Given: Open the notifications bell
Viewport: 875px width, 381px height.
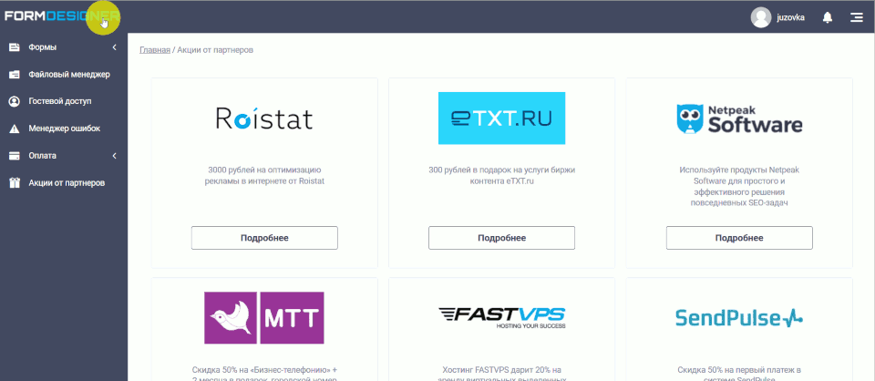Looking at the screenshot, I should 828,17.
